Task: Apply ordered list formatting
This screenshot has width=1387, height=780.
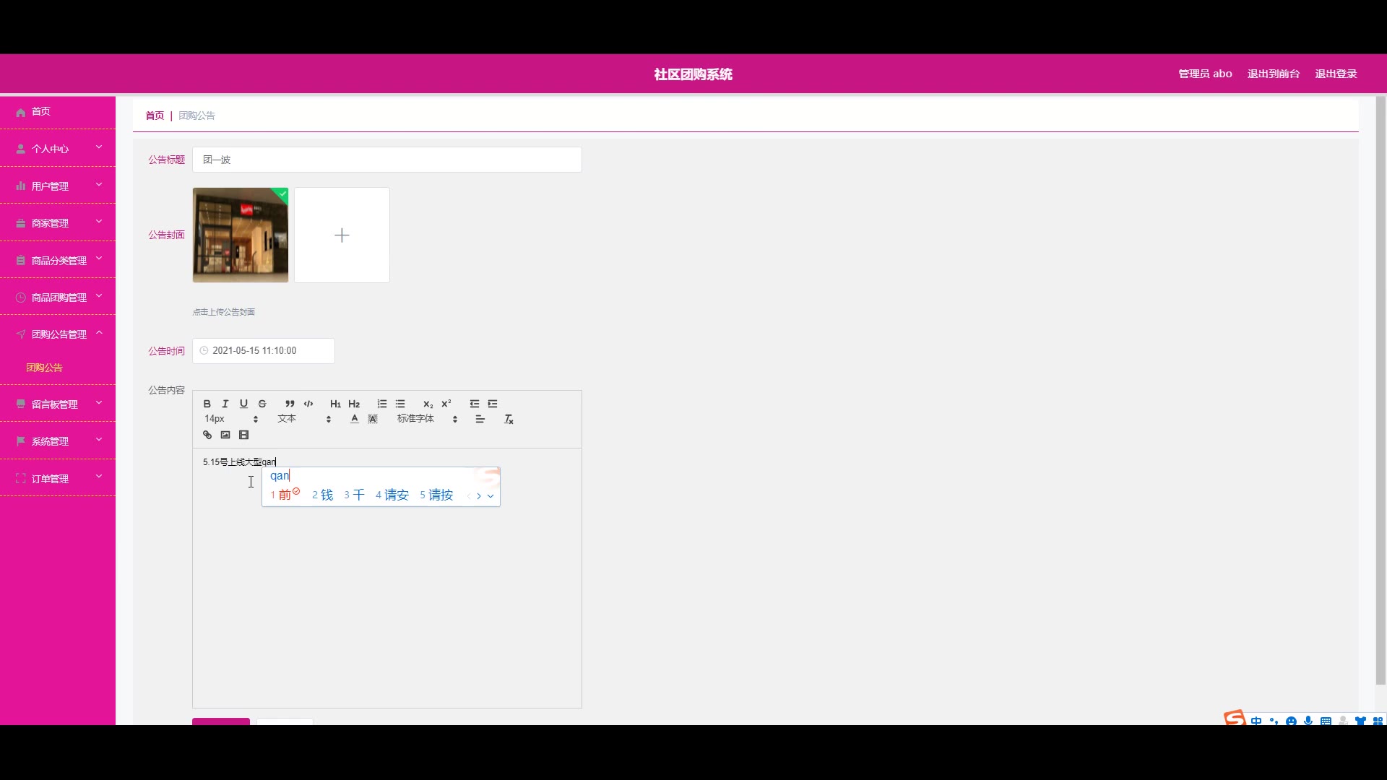Action: pyautogui.click(x=382, y=404)
